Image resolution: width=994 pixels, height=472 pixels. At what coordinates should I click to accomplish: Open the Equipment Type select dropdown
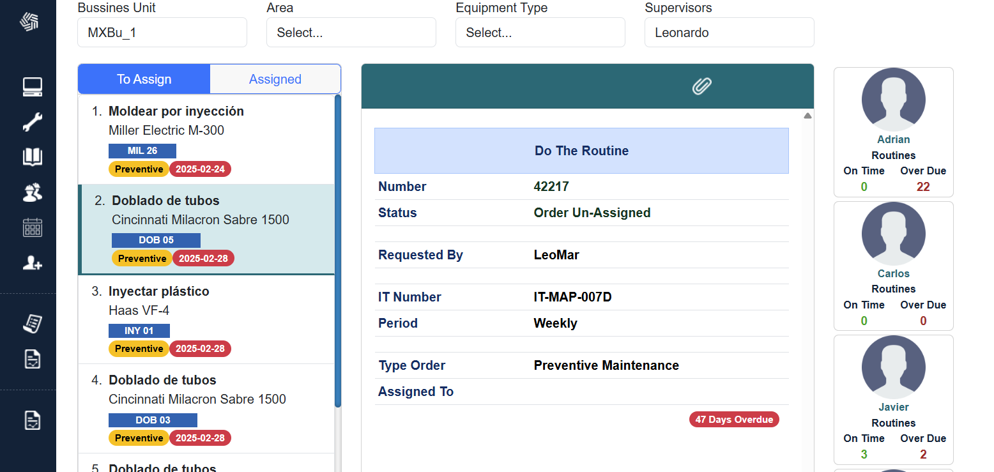point(540,33)
